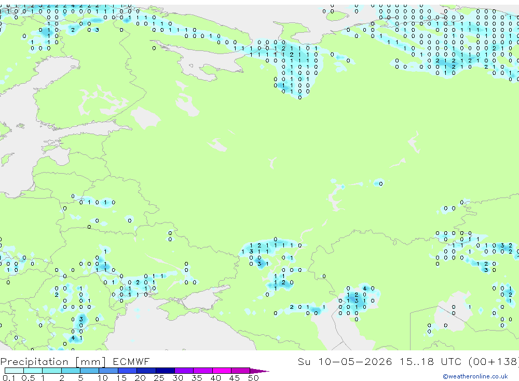Click the legend label '45'
Image resolution: width=519 pixels, height=381 pixels.
[x=235, y=378]
